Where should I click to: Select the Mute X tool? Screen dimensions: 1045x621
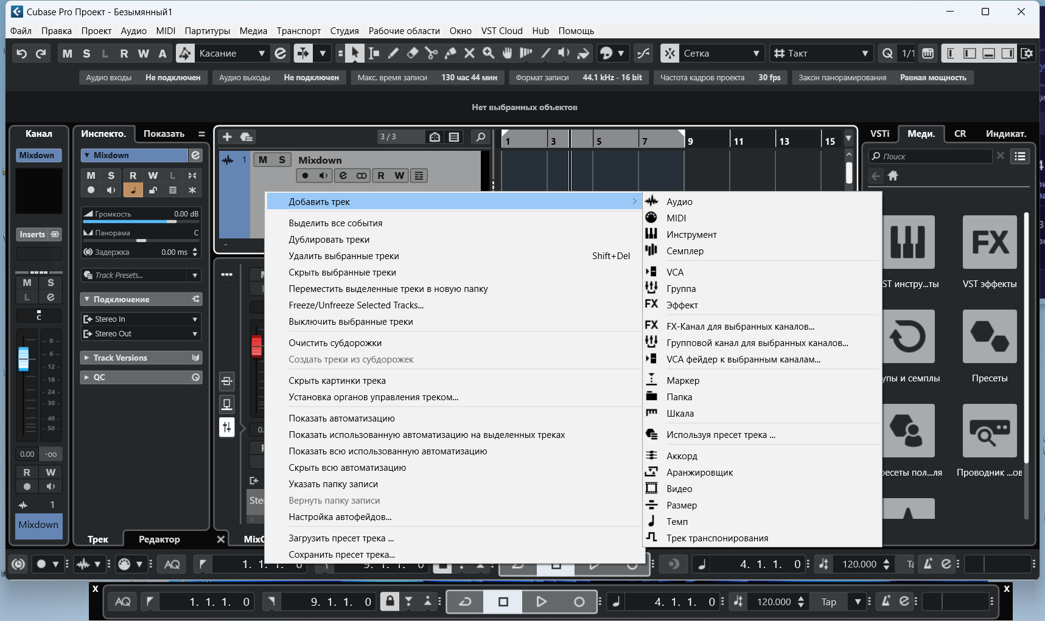click(x=469, y=54)
